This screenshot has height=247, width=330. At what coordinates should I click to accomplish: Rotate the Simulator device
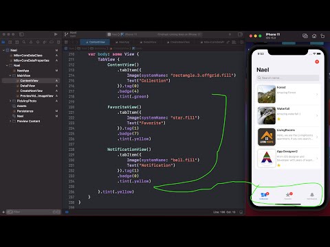coord(322,36)
